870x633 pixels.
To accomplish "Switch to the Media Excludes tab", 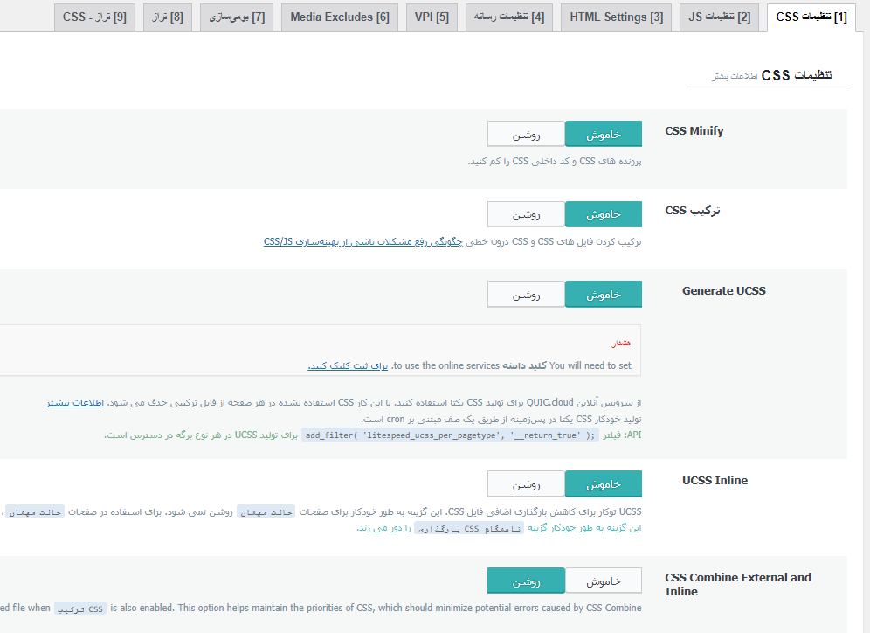I will pos(339,17).
